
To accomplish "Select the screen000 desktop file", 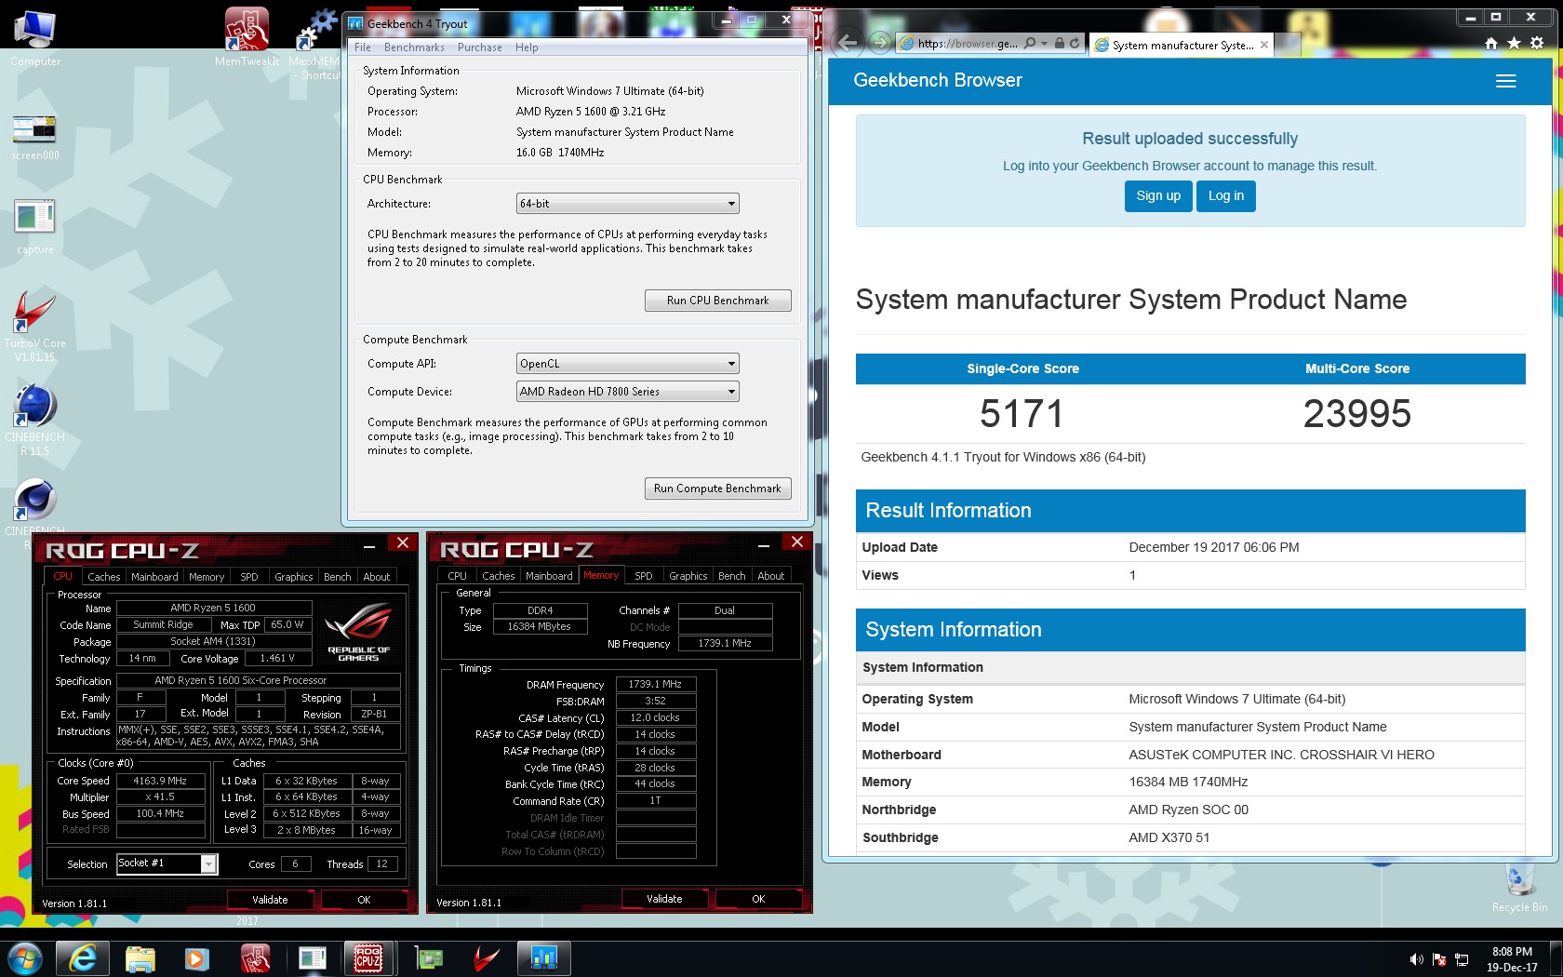I will [35, 137].
